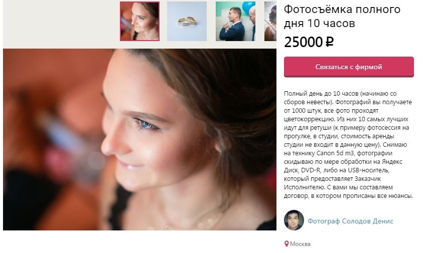Open the Фотограф Солодов Денис profile link
Viewport: 432px width, 253px height.
tap(350, 221)
